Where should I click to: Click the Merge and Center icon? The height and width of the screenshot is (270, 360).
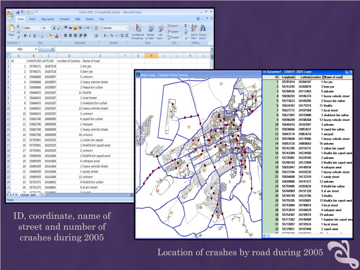(x=96, y=36)
